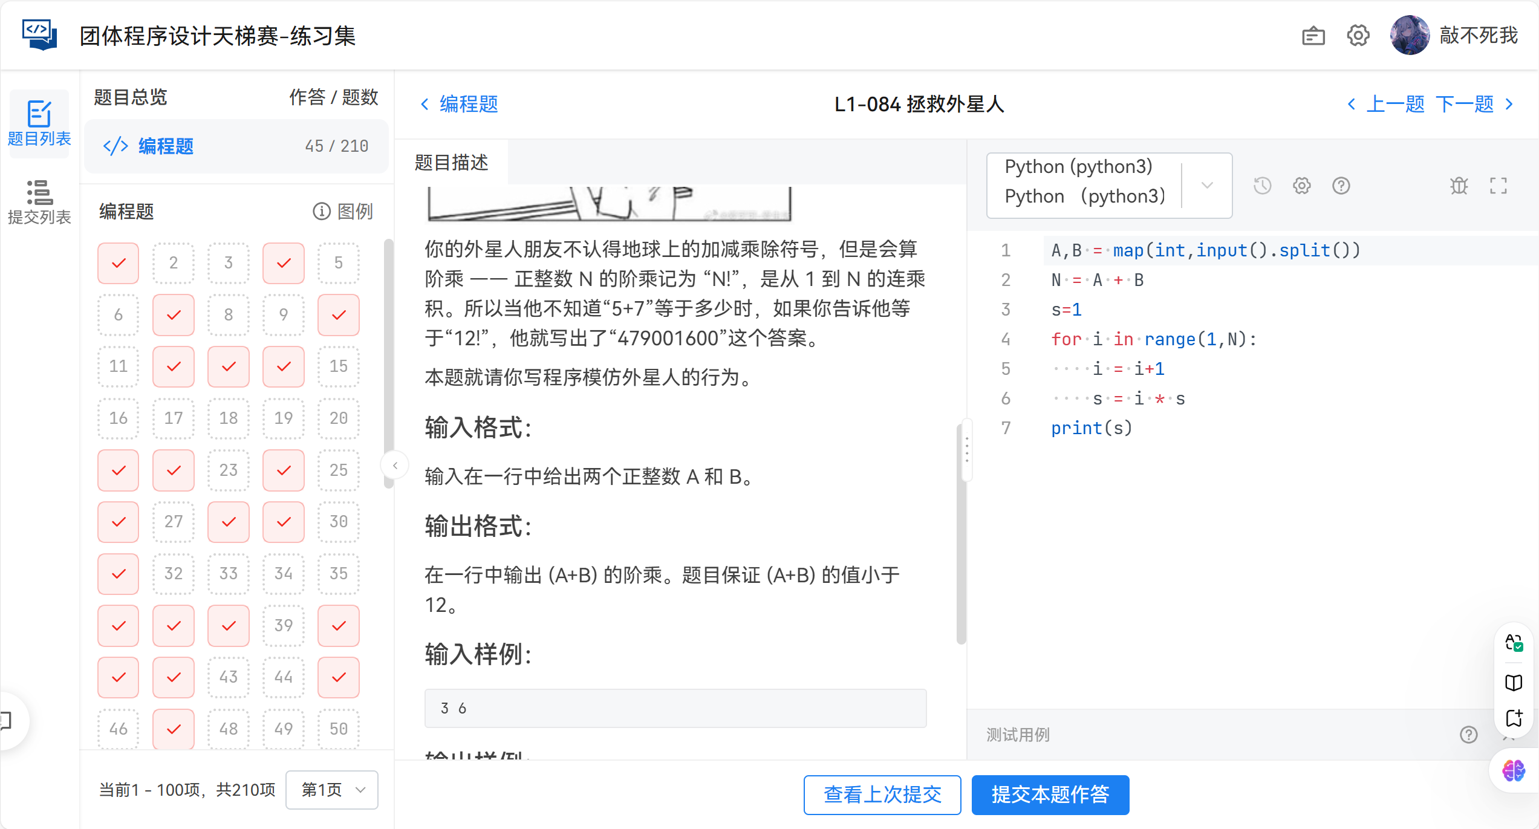Click 提交本题作答 submit button
The image size is (1539, 829).
click(x=1050, y=795)
